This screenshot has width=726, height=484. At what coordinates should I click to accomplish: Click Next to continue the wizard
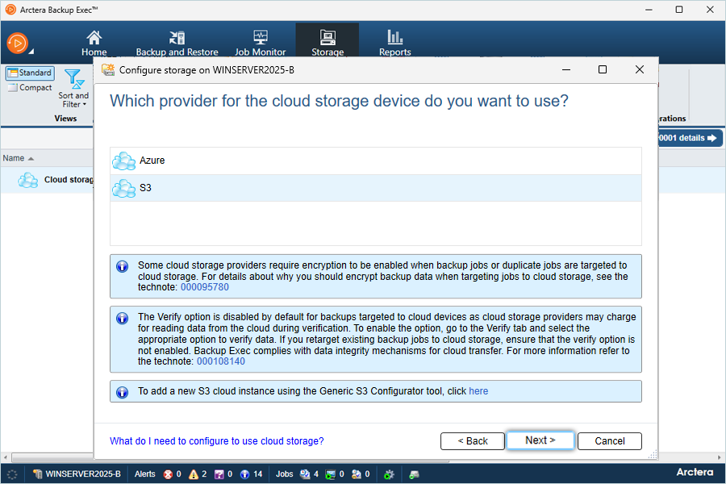[x=540, y=440]
